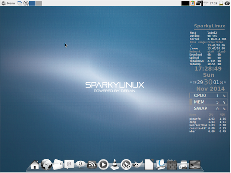Screen dimensions: 231x173
Task: Click the Nov 2014 date text
Action: click(210, 89)
